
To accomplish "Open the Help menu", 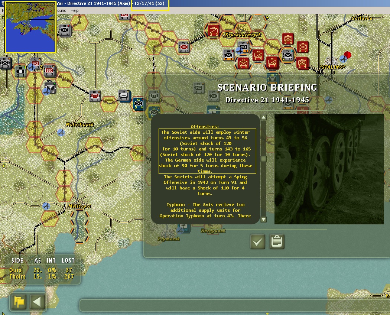I will point(74,10).
